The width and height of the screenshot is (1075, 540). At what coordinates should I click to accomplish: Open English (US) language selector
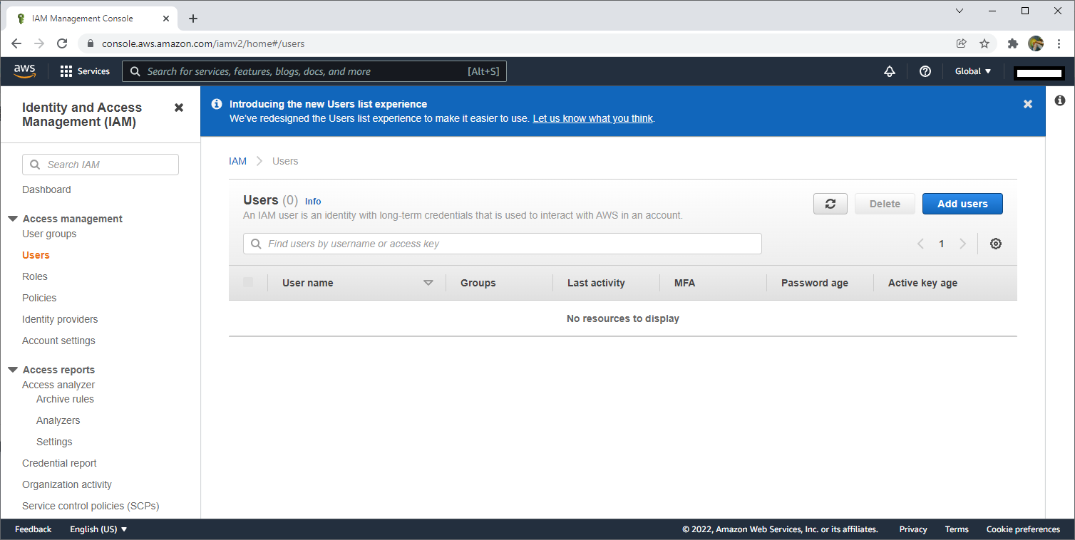coord(98,529)
